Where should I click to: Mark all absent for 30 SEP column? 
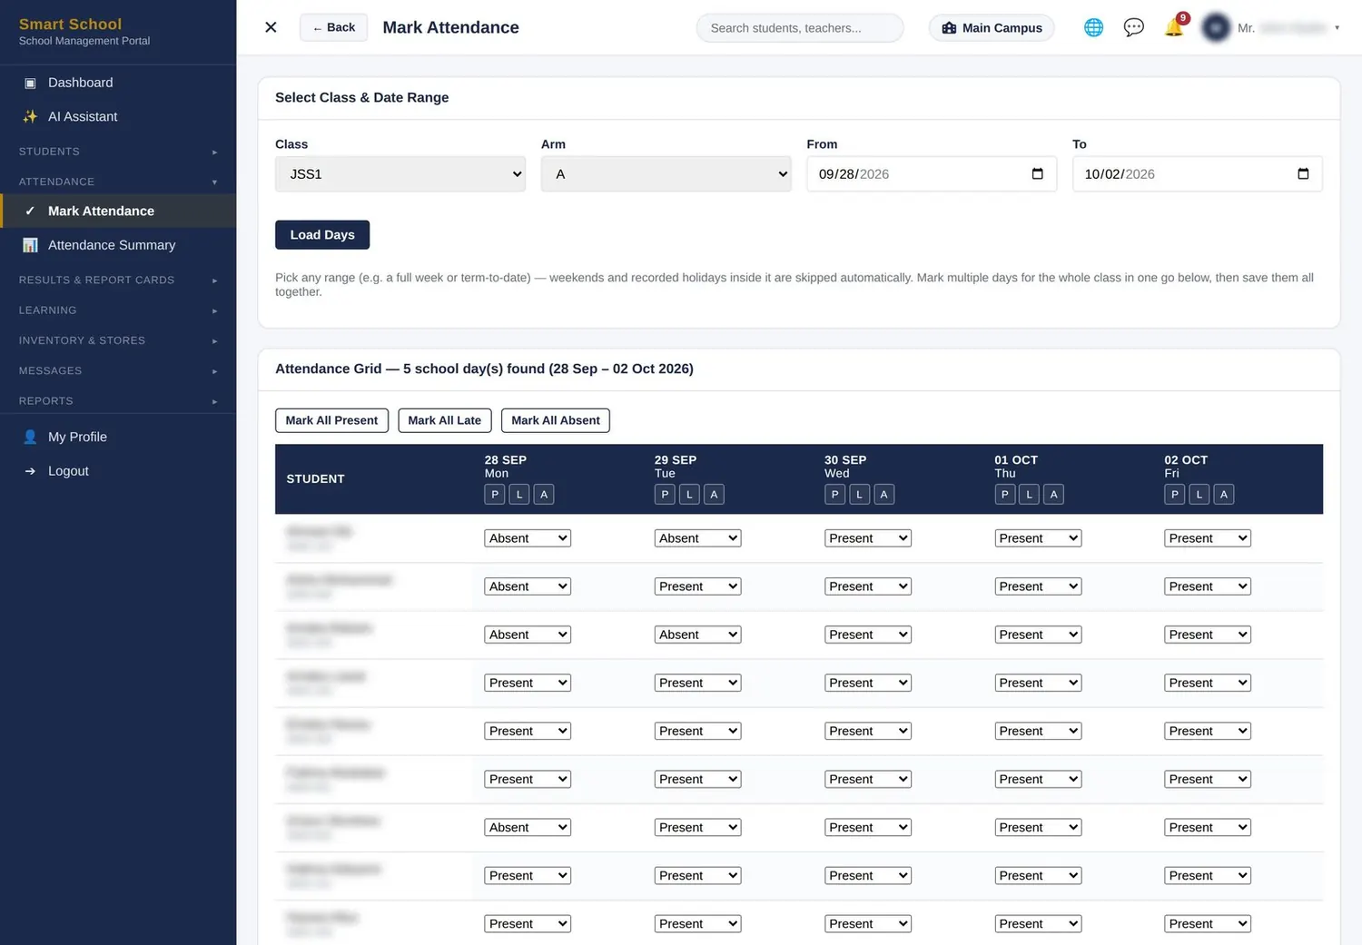point(883,495)
